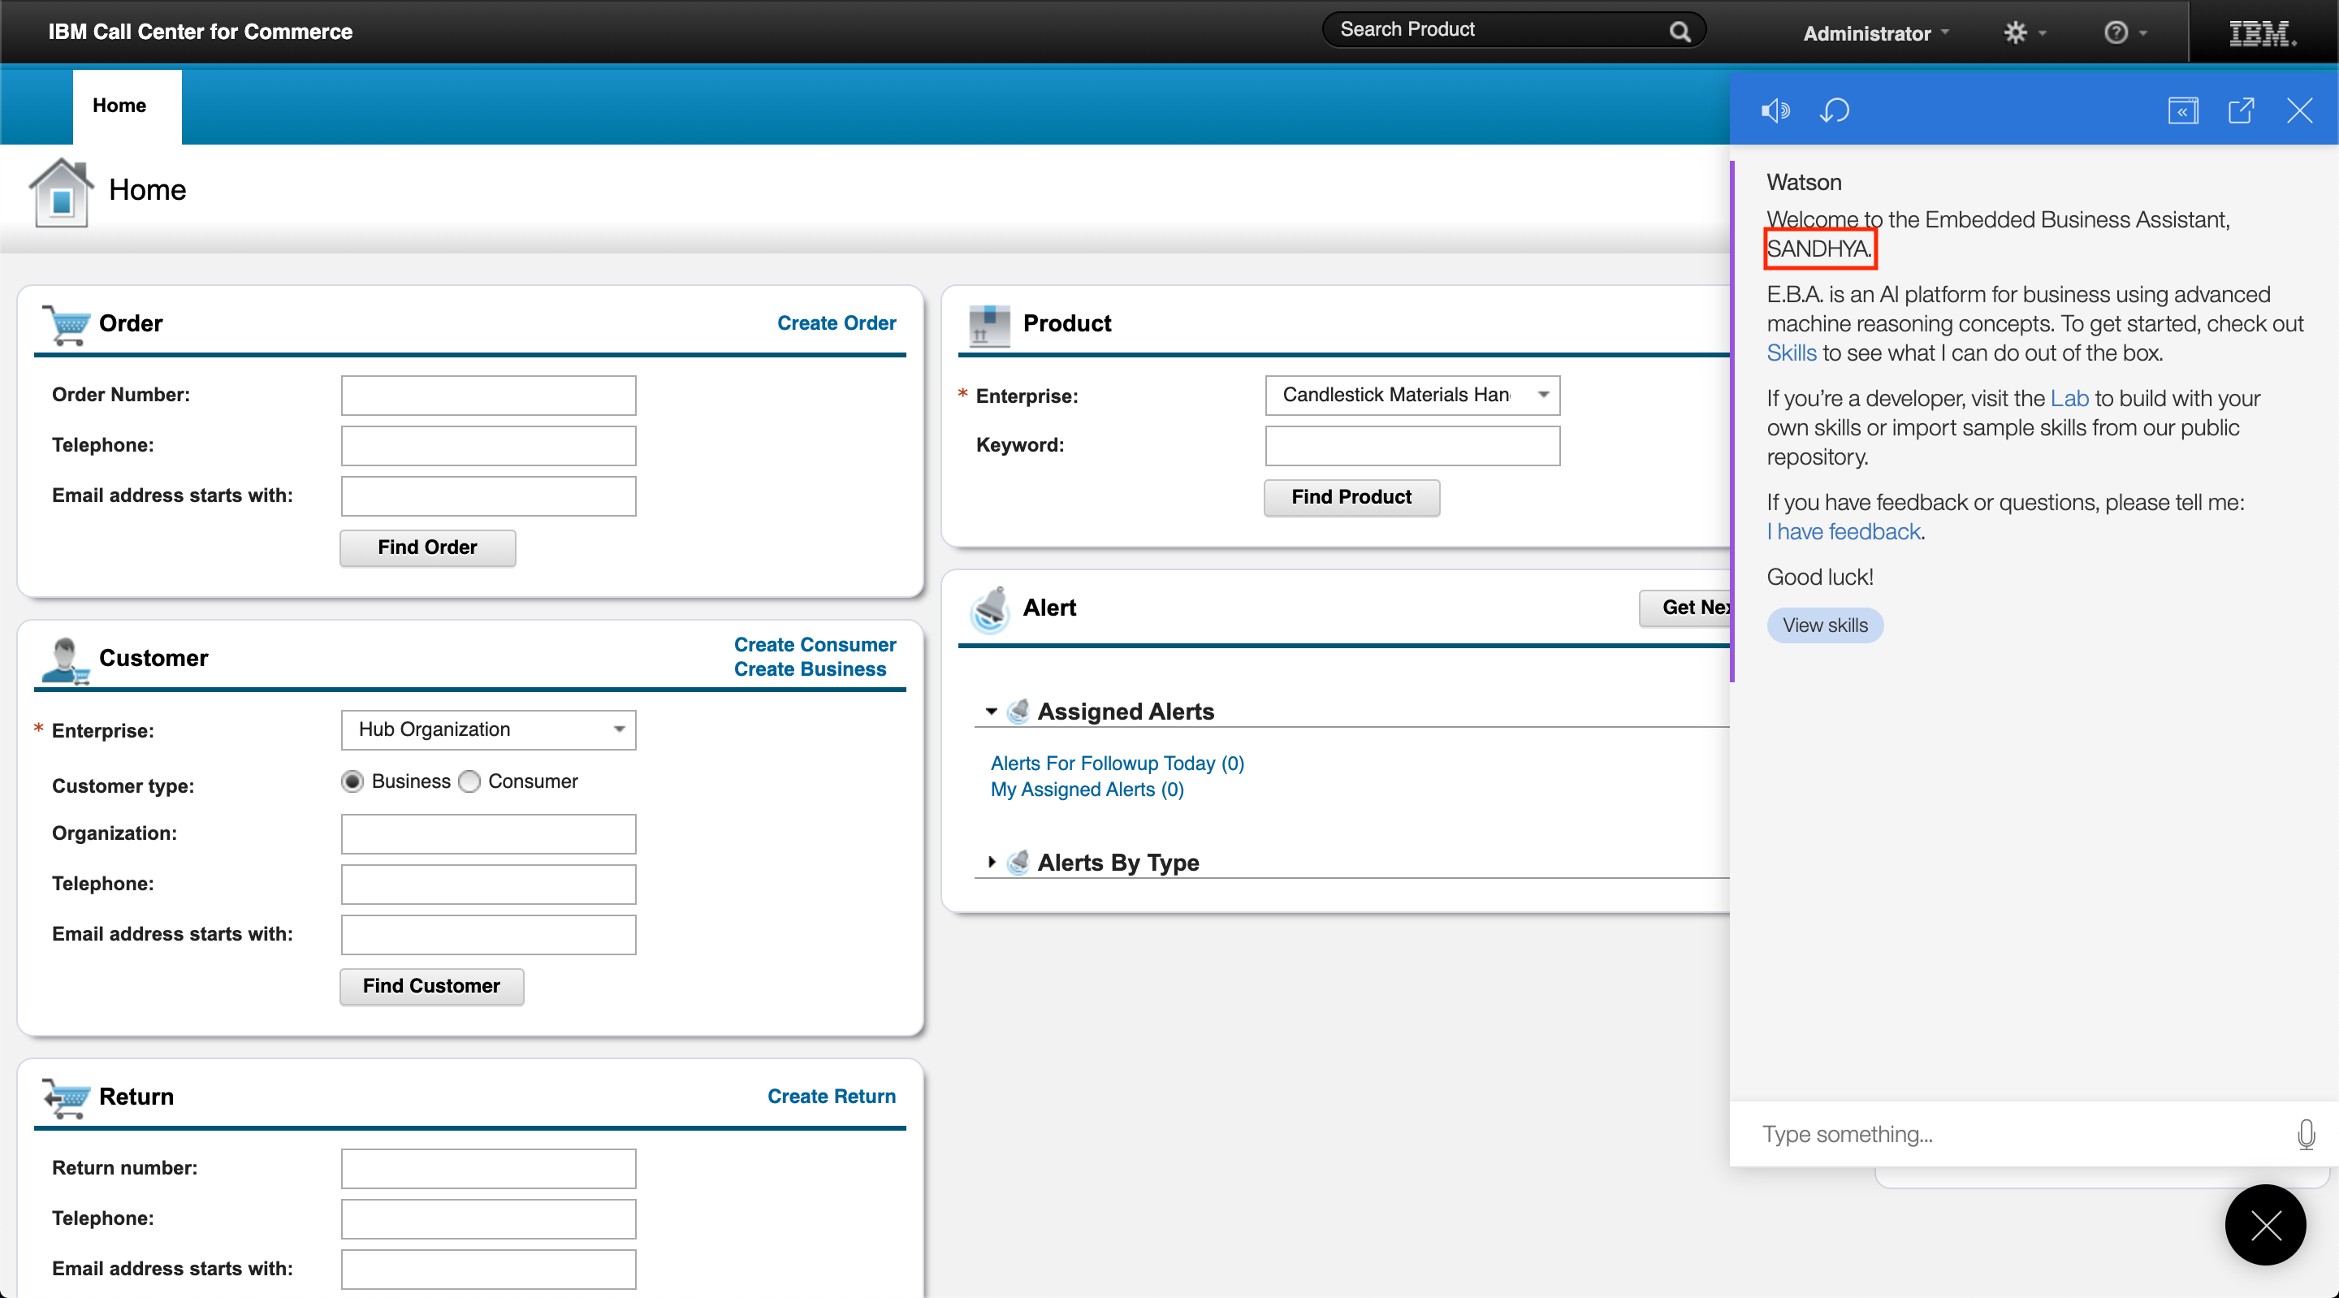Click the round black chat close button
The image size is (2339, 1298).
(2264, 1224)
